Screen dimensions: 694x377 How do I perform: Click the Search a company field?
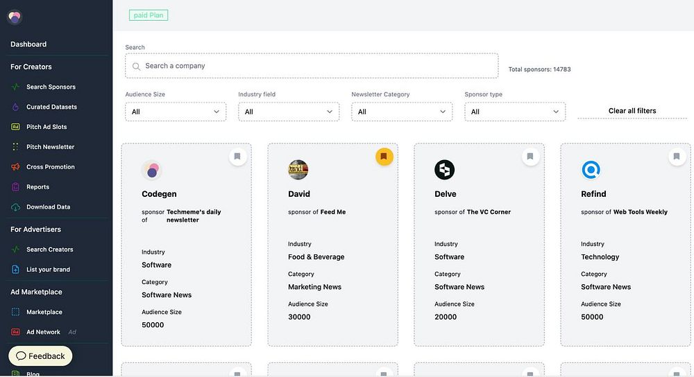(x=312, y=66)
